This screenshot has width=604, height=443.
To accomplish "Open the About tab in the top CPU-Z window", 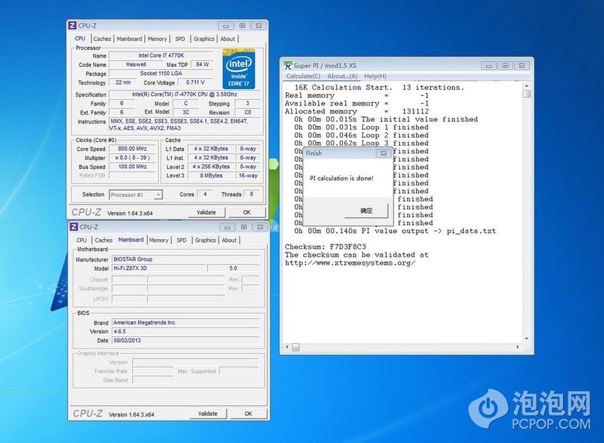I will [x=228, y=39].
